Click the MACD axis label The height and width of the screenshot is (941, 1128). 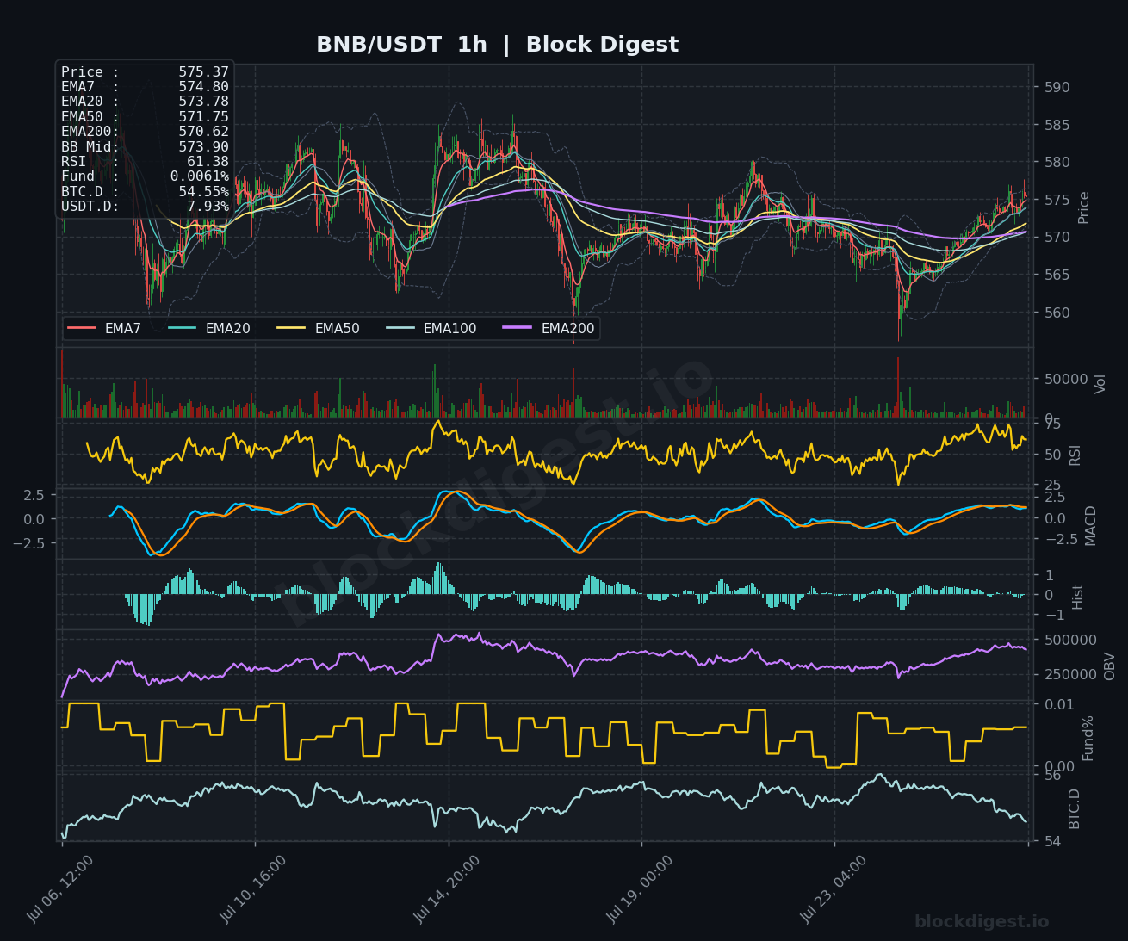tap(1091, 525)
